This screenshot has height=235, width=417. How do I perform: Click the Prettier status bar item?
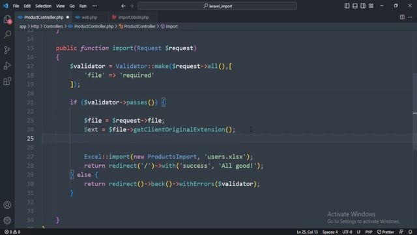(386, 232)
